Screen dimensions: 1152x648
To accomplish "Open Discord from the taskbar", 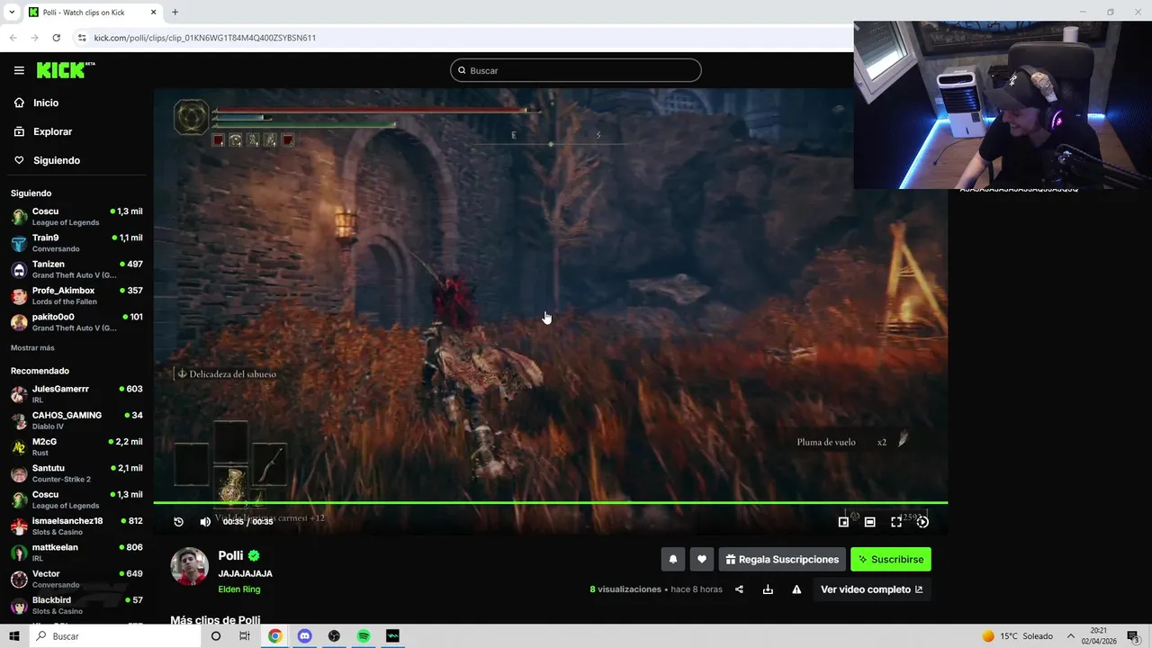I will click(304, 636).
